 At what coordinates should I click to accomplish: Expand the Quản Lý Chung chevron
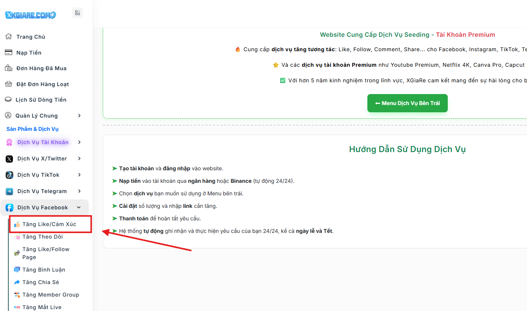[x=79, y=116]
